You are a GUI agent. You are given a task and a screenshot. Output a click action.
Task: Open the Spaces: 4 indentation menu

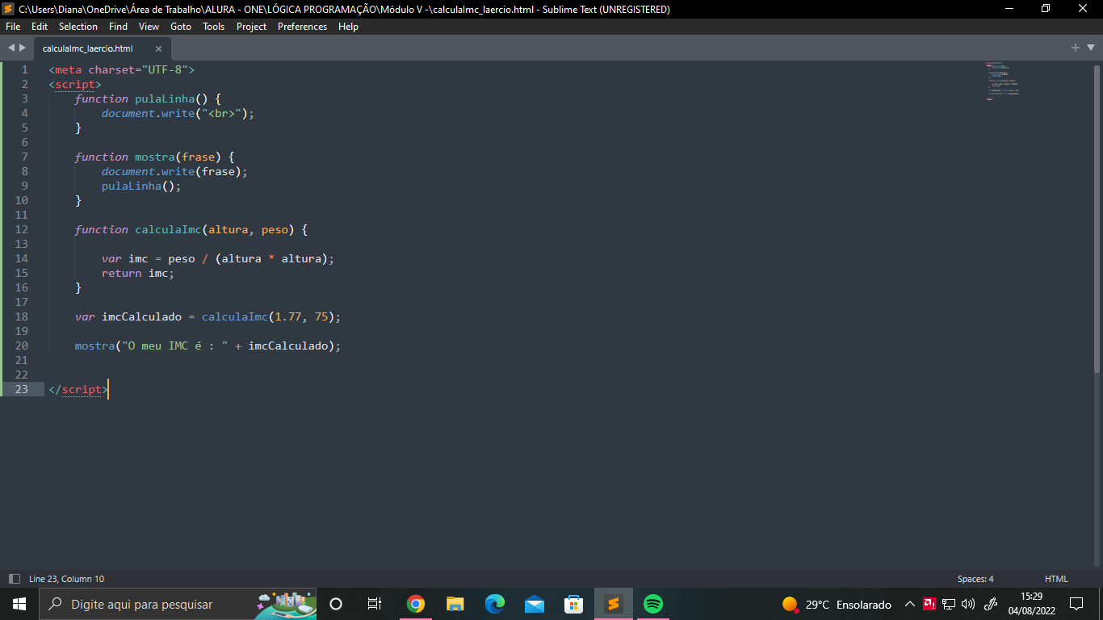pos(975,579)
